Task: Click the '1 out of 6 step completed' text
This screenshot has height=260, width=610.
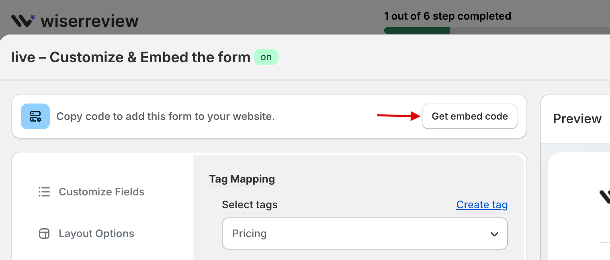Action: point(447,16)
